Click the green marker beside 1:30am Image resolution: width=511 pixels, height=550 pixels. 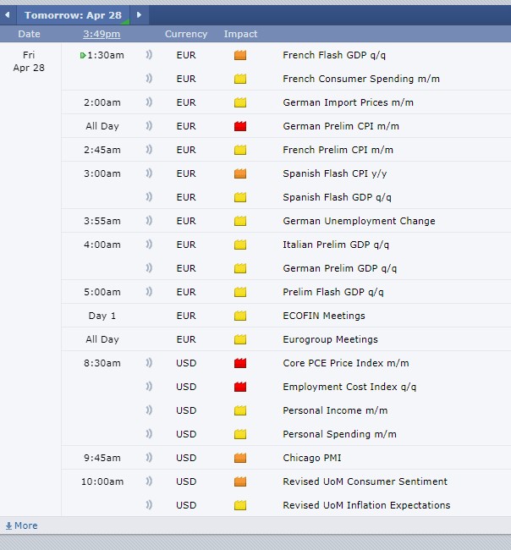click(83, 55)
